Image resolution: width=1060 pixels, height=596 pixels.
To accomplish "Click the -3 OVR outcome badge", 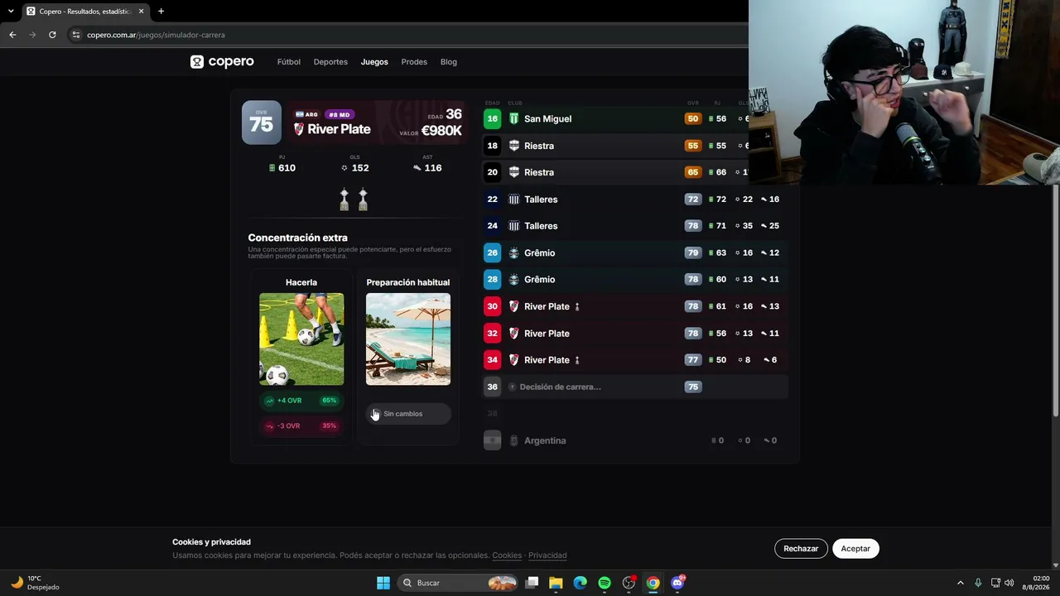I will point(301,426).
